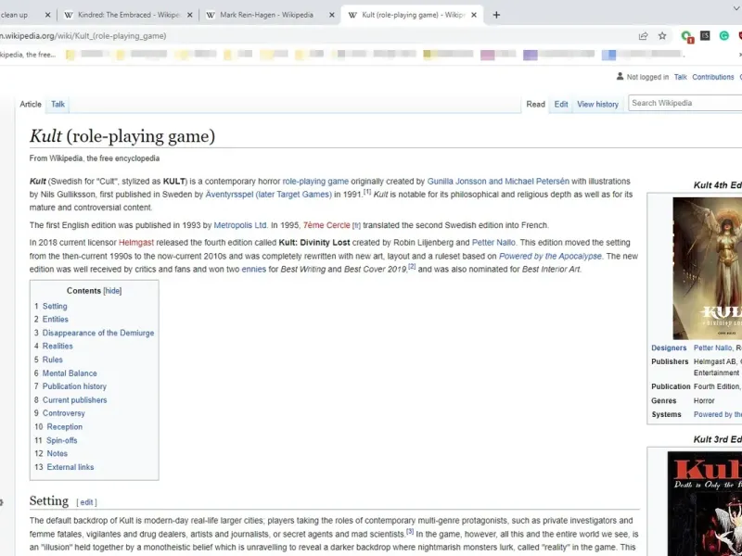This screenshot has width=742, height=556.
Task: Open the role-playing game link
Action: tap(315, 181)
